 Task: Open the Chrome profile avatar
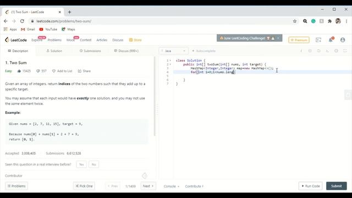click(x=338, y=21)
